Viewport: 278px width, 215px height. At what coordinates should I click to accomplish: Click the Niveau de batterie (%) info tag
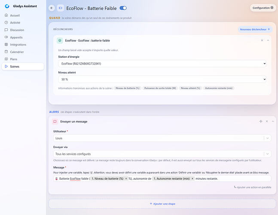[x=128, y=88]
